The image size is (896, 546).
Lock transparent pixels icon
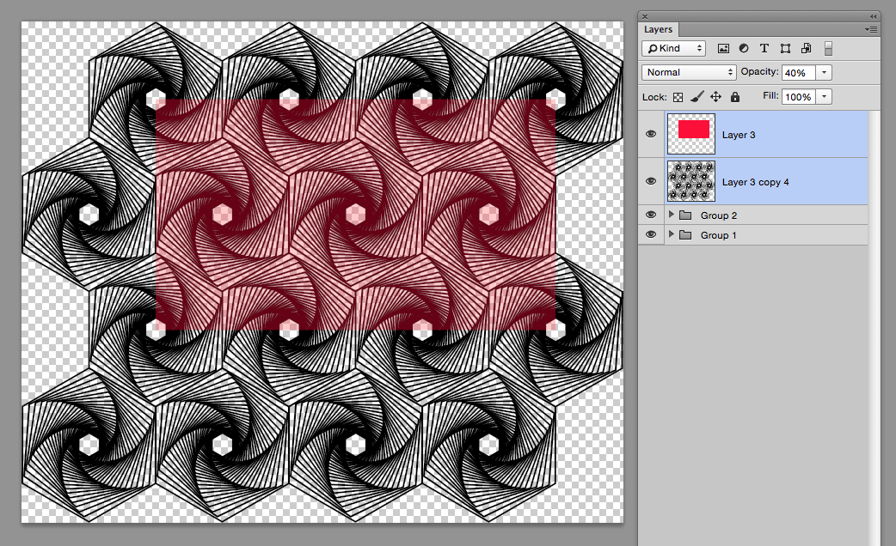tap(678, 97)
